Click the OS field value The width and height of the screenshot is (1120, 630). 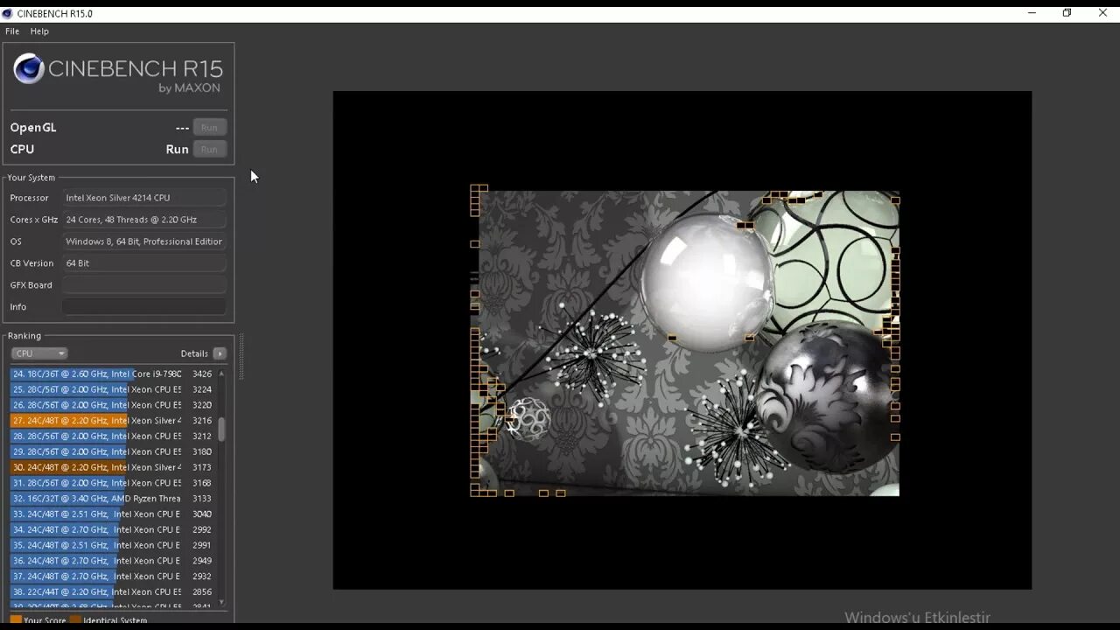tap(144, 241)
